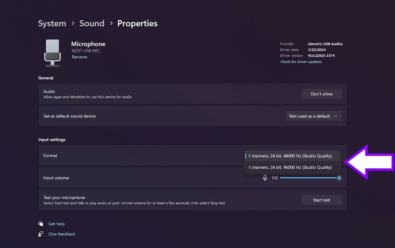Click the microphone icon beside the volume slider
The width and height of the screenshot is (395, 248).
[265, 178]
